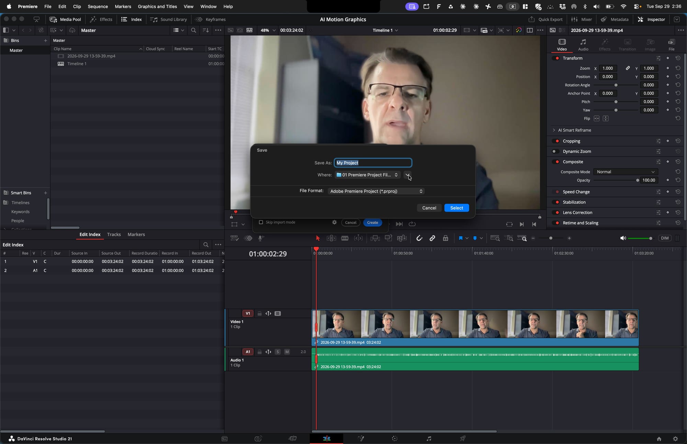Toggle timeline position lock
This screenshot has width=687, height=444.
click(446, 238)
